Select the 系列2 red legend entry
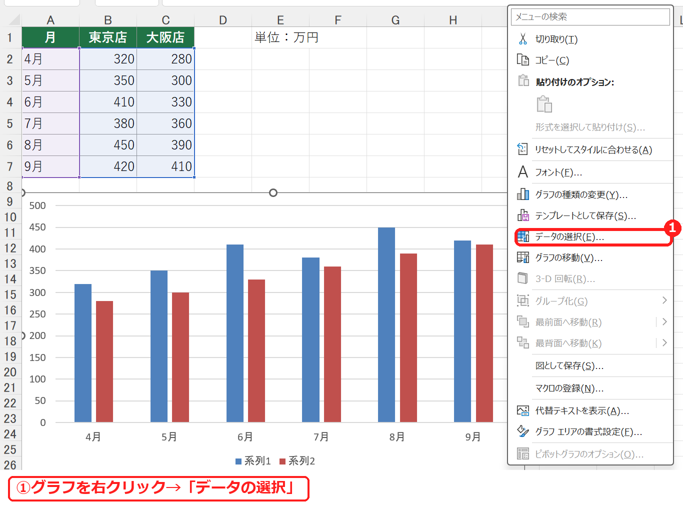This screenshot has height=505, width=683. (297, 461)
